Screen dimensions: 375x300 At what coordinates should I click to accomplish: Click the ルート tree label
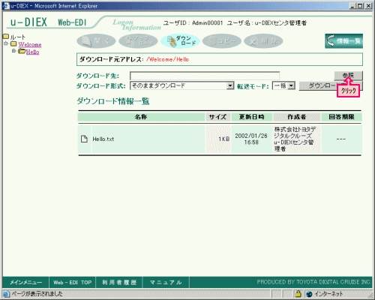tap(18, 37)
